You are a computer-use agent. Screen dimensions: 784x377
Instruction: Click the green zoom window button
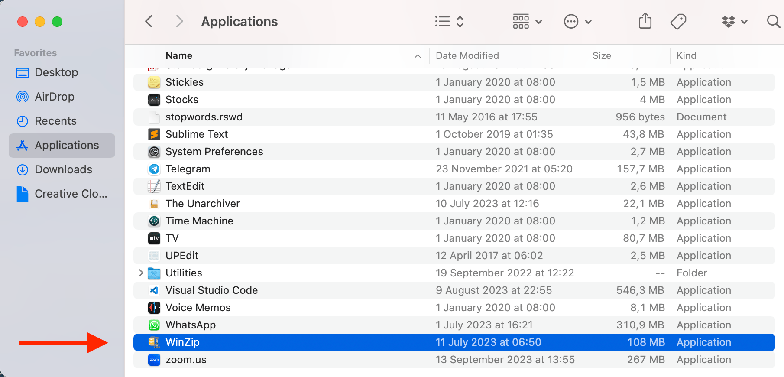tap(57, 22)
